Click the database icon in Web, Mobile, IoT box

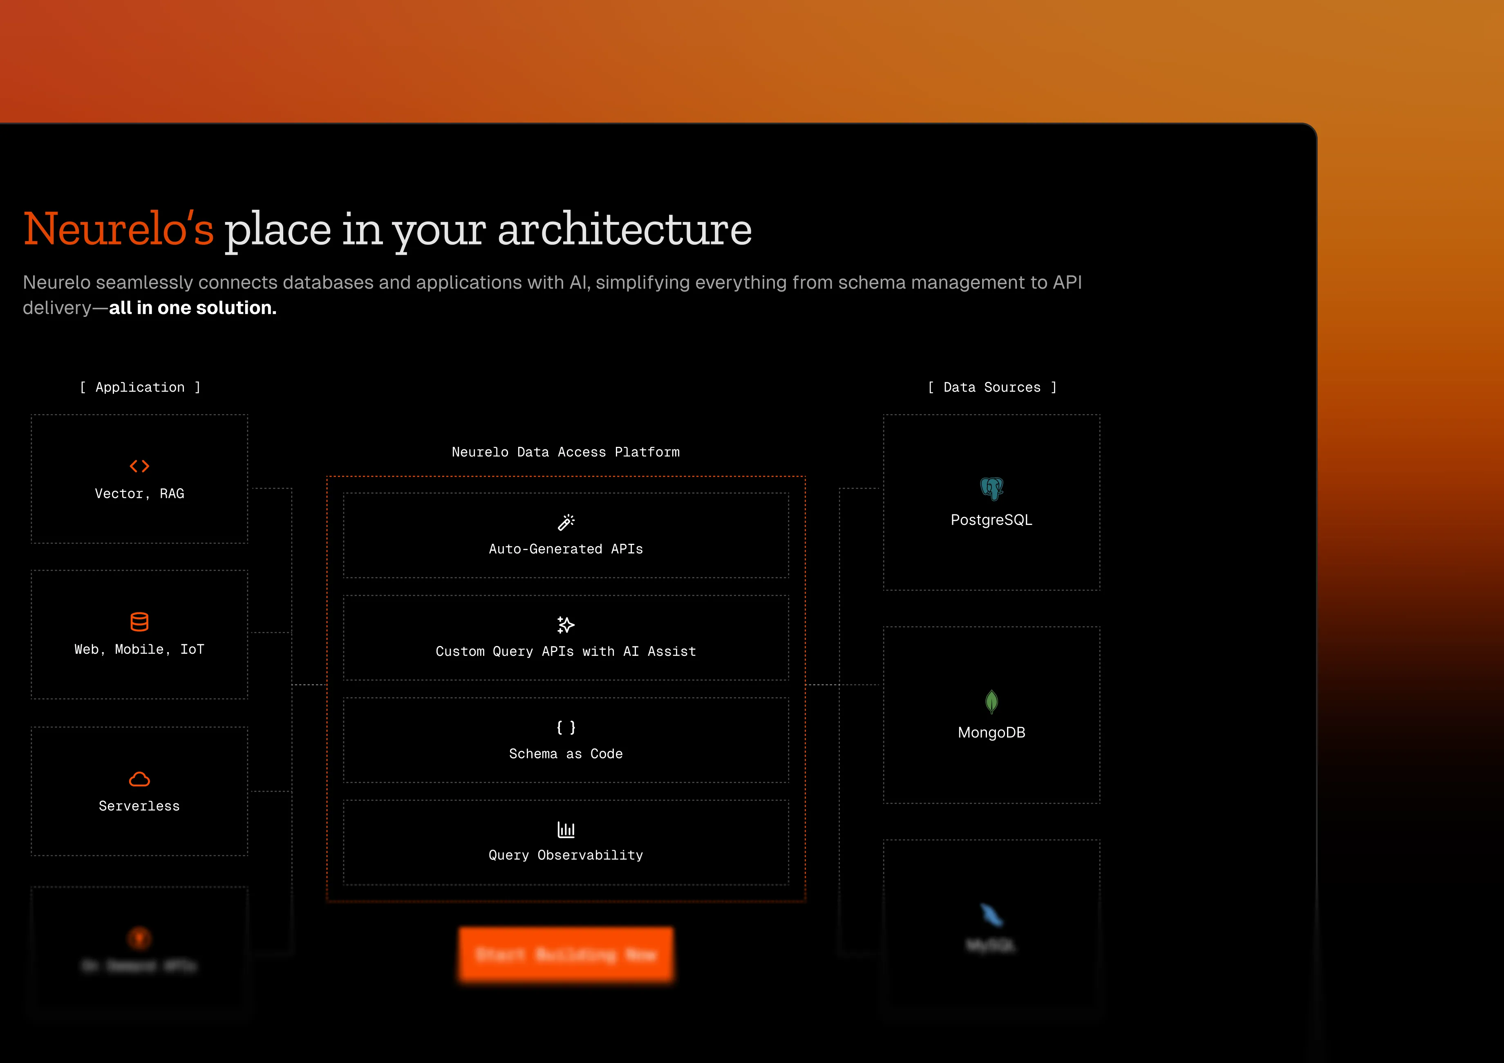pyautogui.click(x=139, y=623)
